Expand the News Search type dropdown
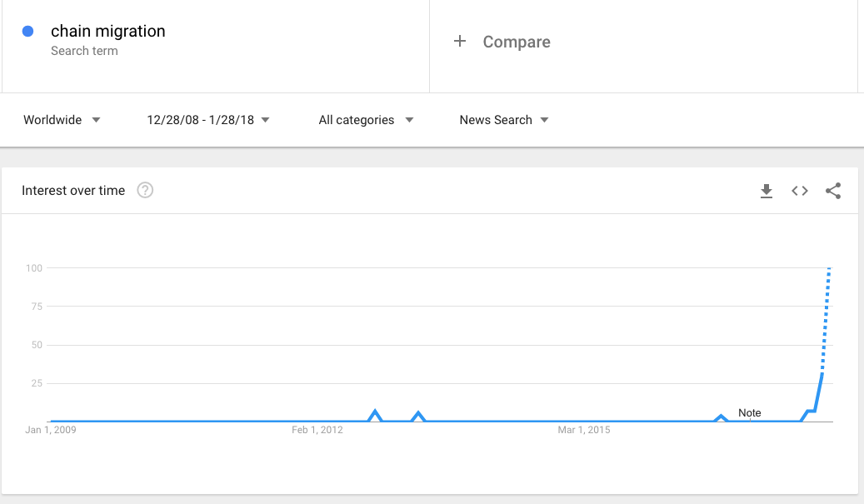The height and width of the screenshot is (504, 864). [x=504, y=120]
